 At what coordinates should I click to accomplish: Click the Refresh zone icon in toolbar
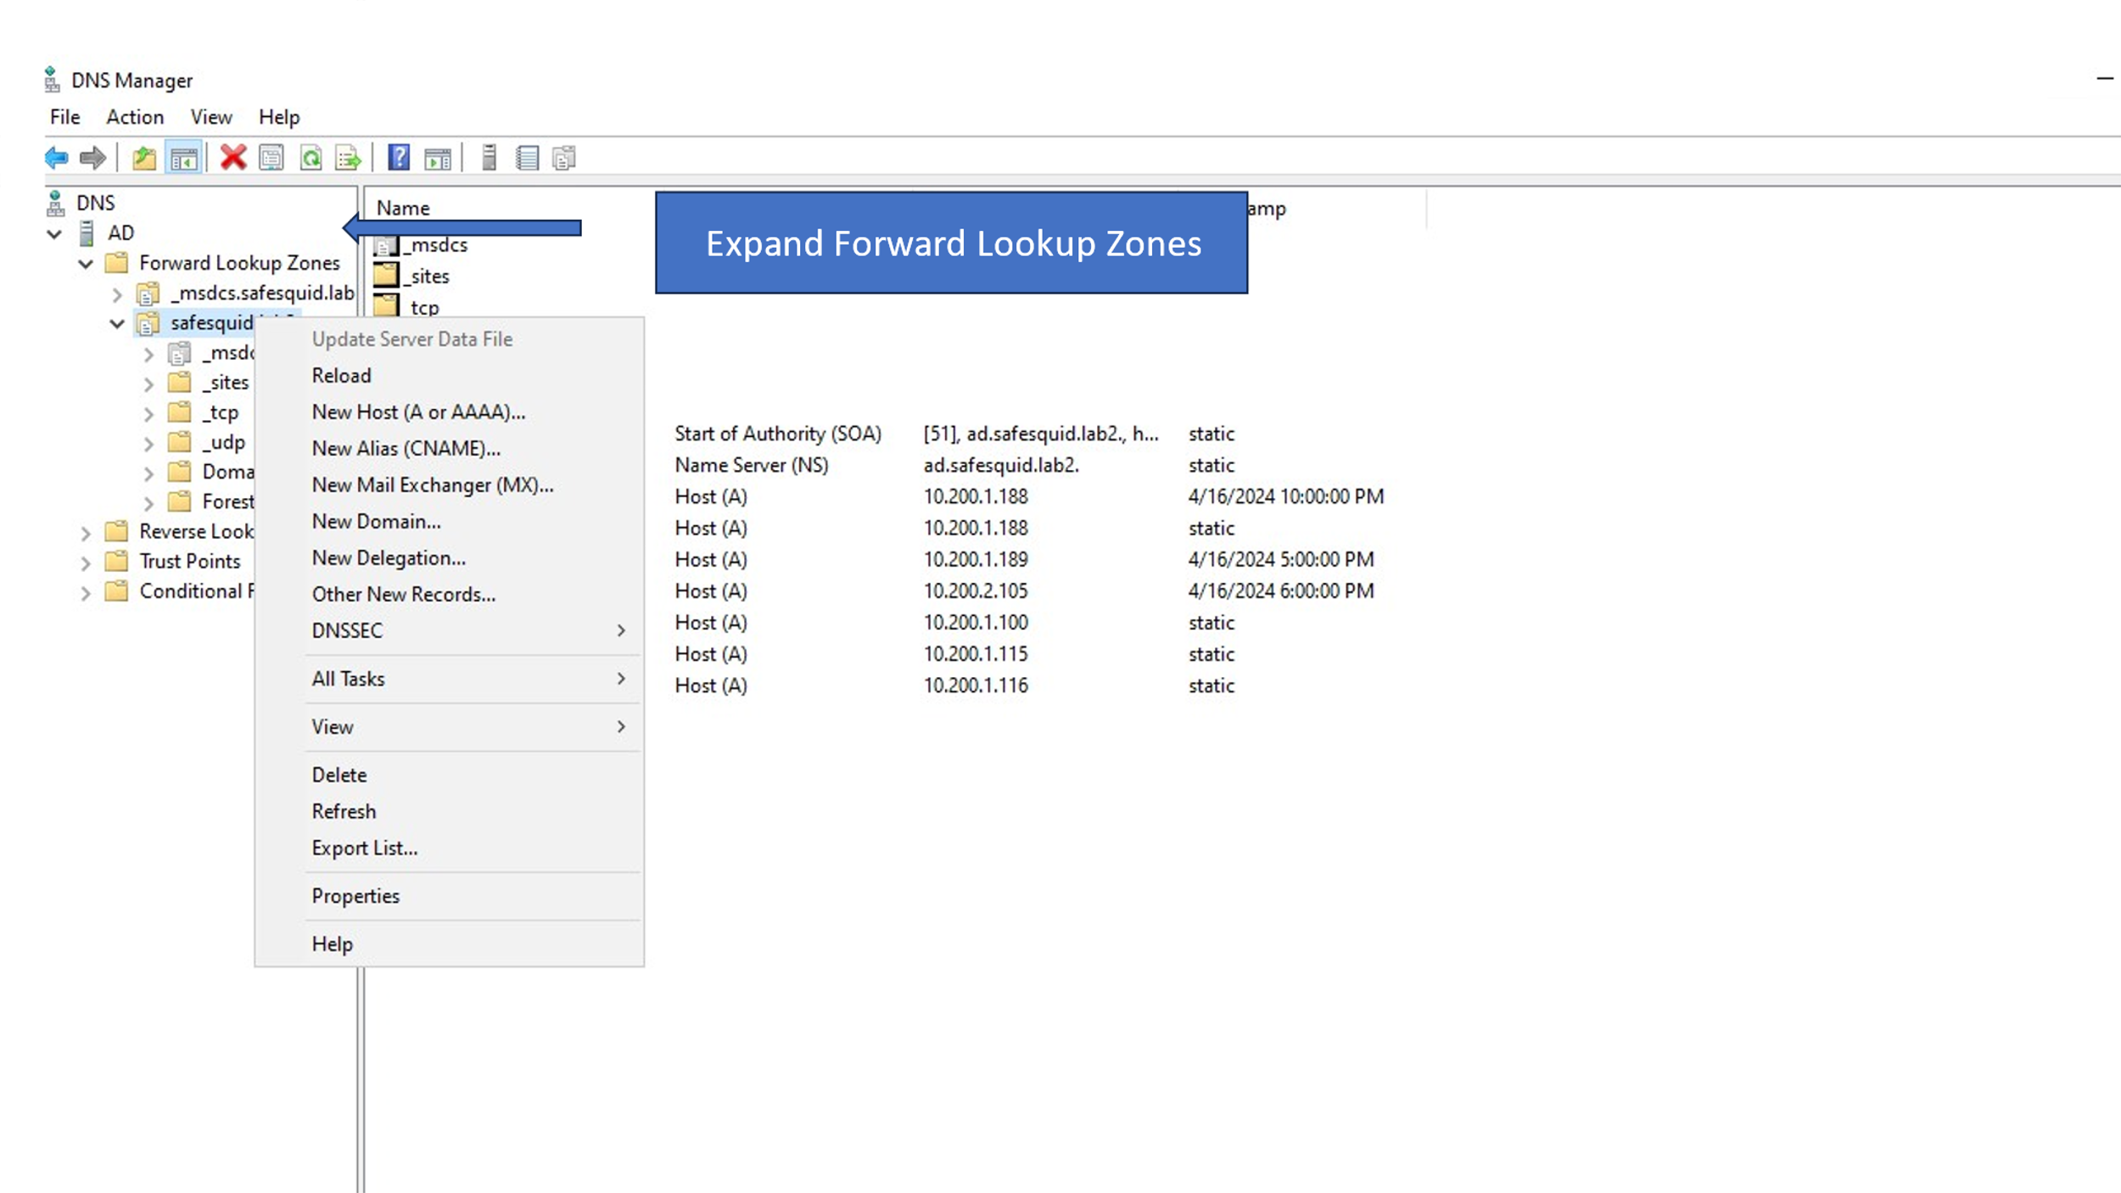[x=311, y=157]
